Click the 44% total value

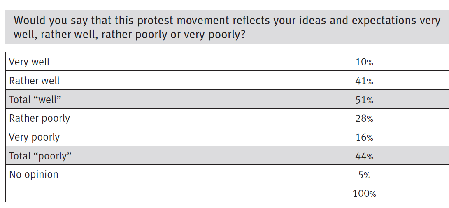pyautogui.click(x=364, y=157)
